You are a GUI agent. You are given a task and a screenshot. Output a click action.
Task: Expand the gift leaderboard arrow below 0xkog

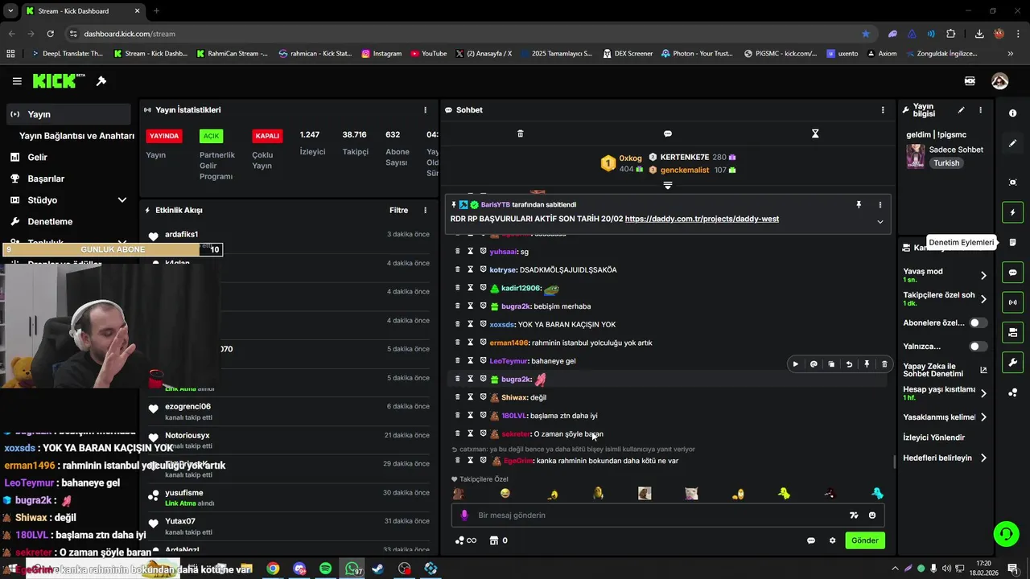coord(667,185)
